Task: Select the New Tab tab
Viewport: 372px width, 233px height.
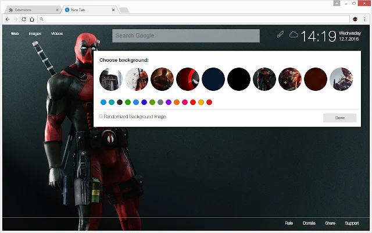Action: [x=90, y=10]
